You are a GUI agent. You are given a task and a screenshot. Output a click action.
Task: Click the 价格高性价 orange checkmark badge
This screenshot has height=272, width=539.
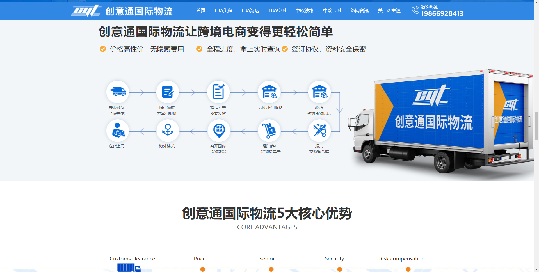point(102,49)
